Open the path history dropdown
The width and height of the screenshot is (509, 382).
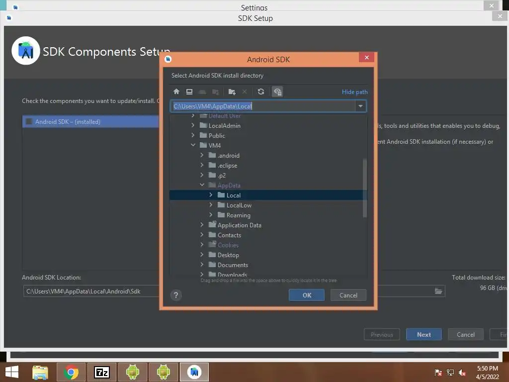pos(360,106)
